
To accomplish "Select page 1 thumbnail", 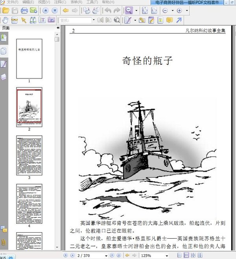I will coord(29,58).
